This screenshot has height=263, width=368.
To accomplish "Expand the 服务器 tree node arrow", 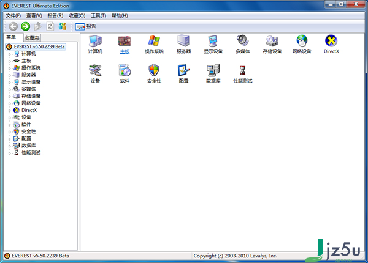I will coord(10,75).
